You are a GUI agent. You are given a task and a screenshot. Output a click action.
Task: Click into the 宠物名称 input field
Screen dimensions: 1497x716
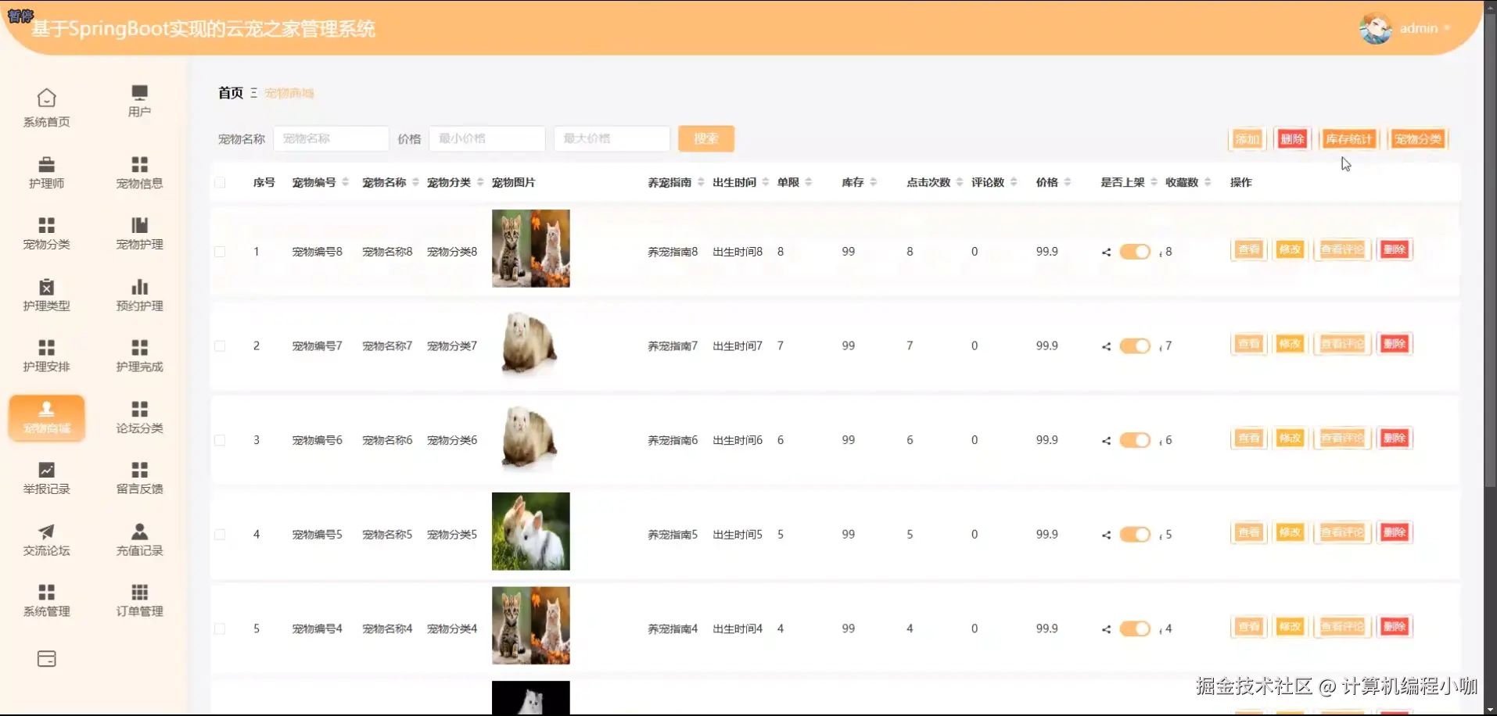[331, 138]
